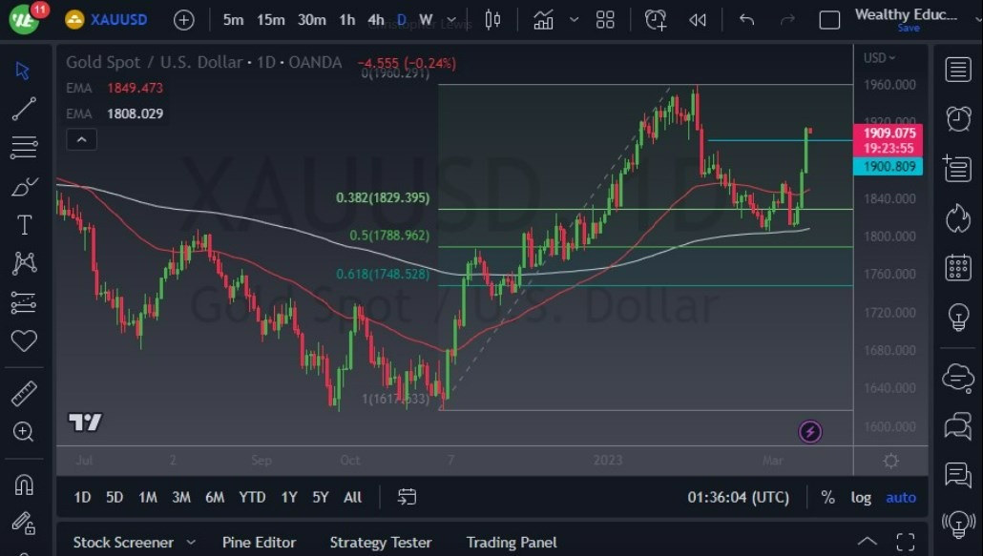Image resolution: width=983 pixels, height=556 pixels.
Task: Open the economic calendar icon
Action: (958, 267)
